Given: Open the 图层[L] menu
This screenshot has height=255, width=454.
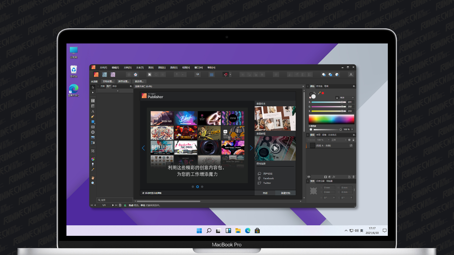Looking at the screenshot, I should (162, 67).
